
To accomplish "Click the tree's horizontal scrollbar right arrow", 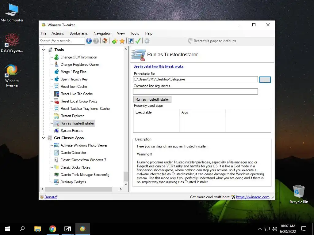I will [x=121, y=189].
